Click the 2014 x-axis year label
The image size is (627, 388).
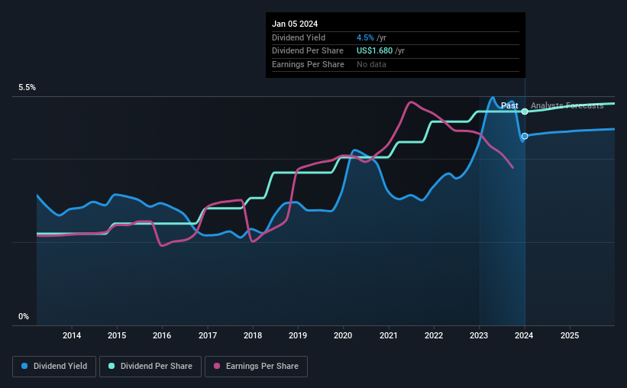(x=72, y=335)
